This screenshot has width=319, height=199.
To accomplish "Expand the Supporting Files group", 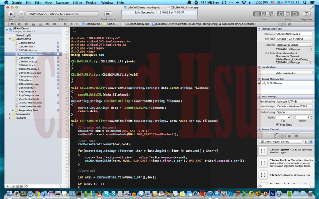I will point(13,110).
